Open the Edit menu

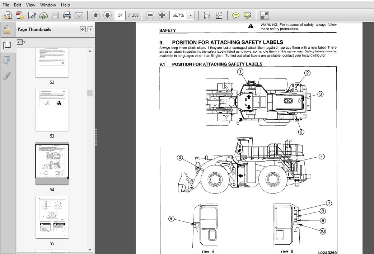[18, 5]
